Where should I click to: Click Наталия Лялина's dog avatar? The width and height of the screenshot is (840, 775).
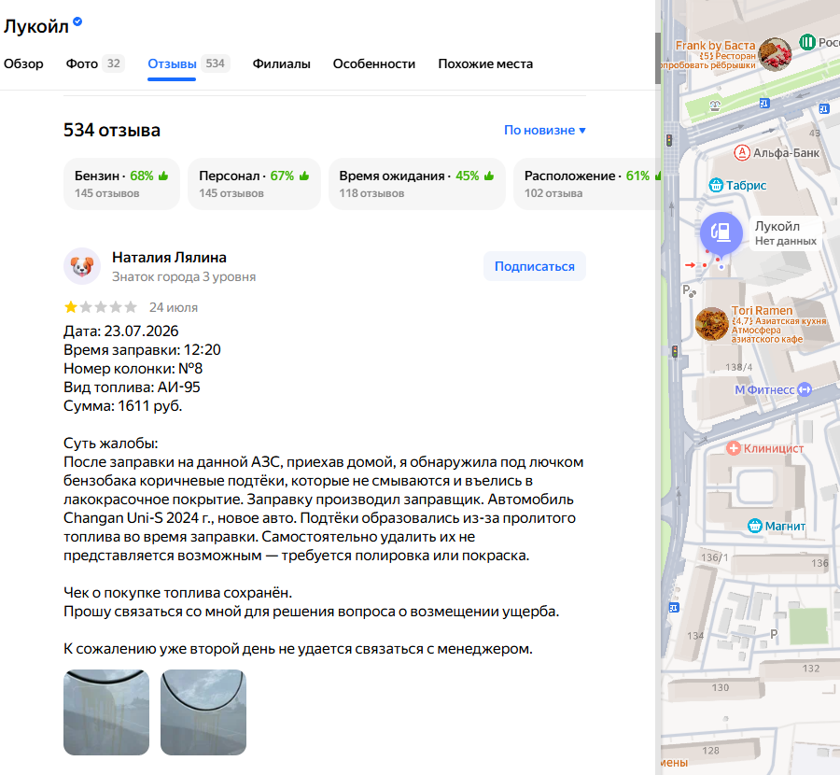coord(82,266)
